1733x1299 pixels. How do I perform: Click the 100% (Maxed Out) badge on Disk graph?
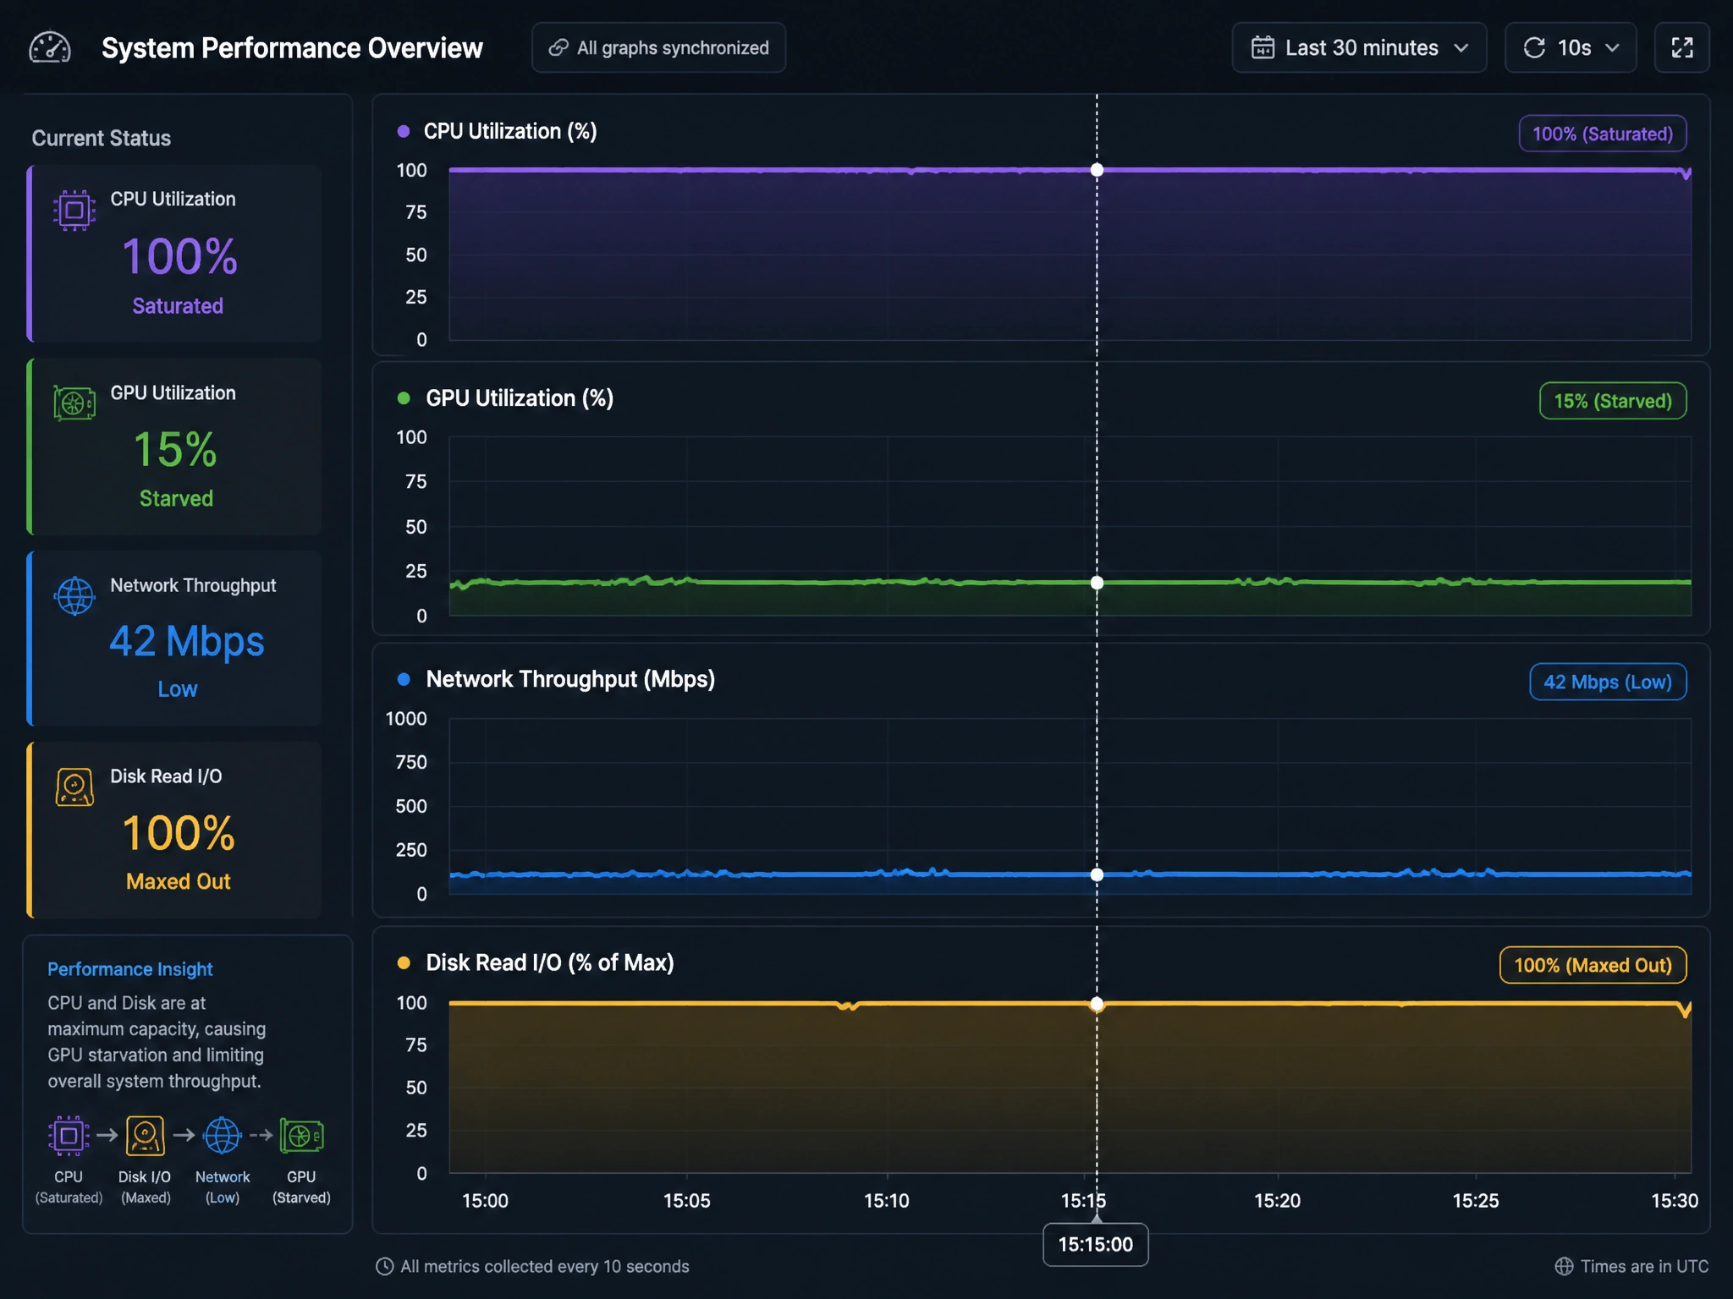(1593, 965)
